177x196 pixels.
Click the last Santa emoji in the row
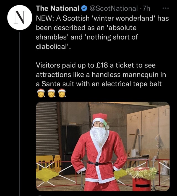pos(62,93)
